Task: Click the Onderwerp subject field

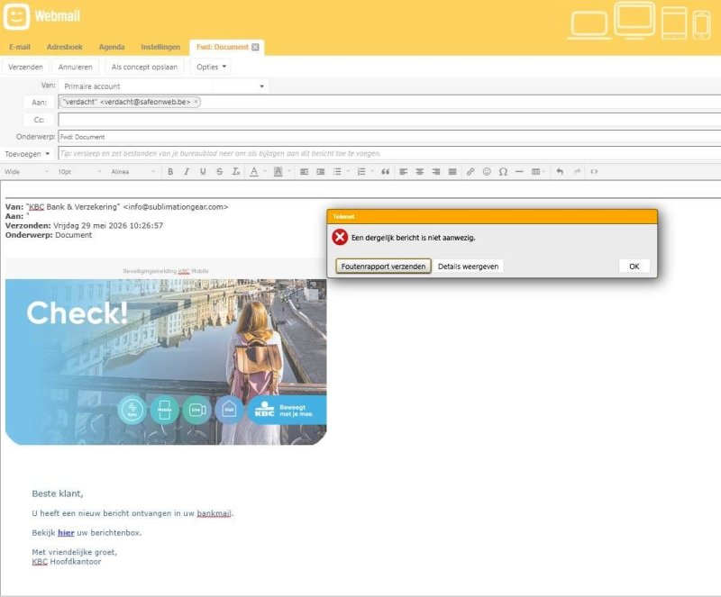Action: (x=389, y=137)
